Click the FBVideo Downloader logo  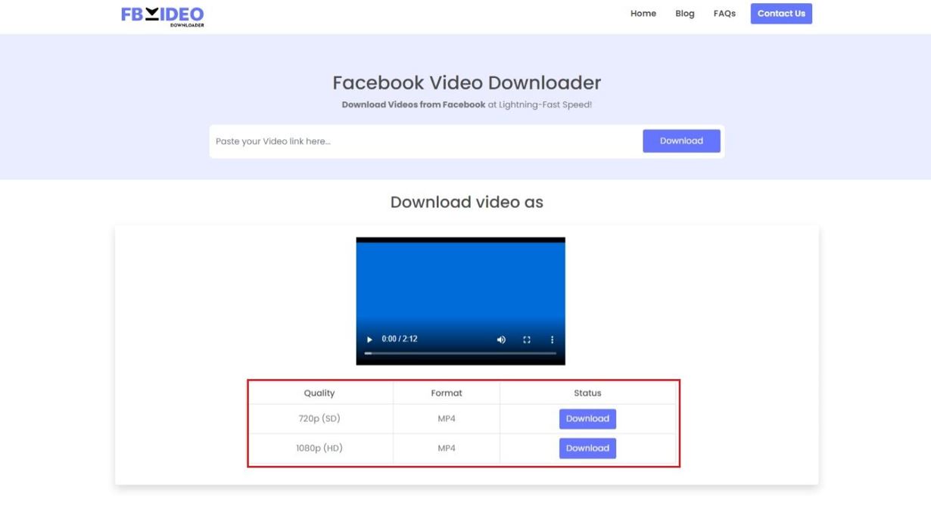tap(162, 16)
